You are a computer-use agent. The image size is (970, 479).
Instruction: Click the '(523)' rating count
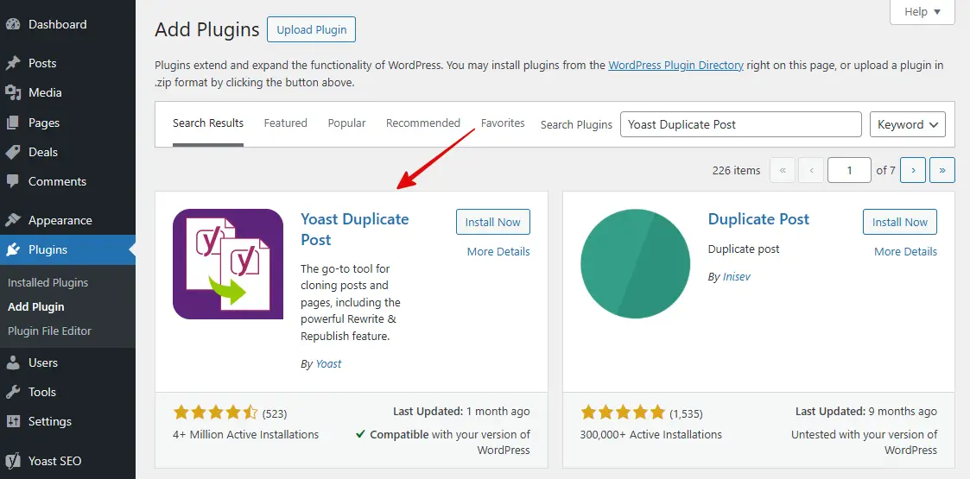click(275, 413)
